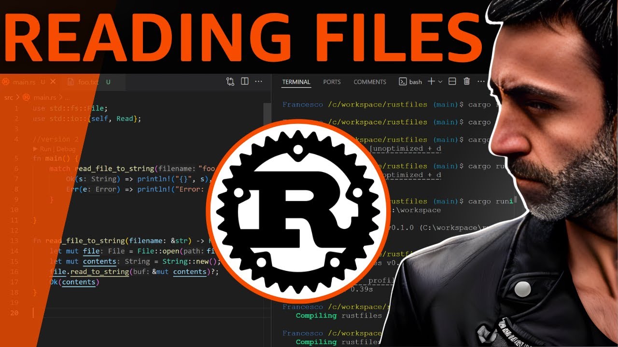Click the Run code lens above main
Viewport: 618px width, 347px height.
(x=45, y=149)
